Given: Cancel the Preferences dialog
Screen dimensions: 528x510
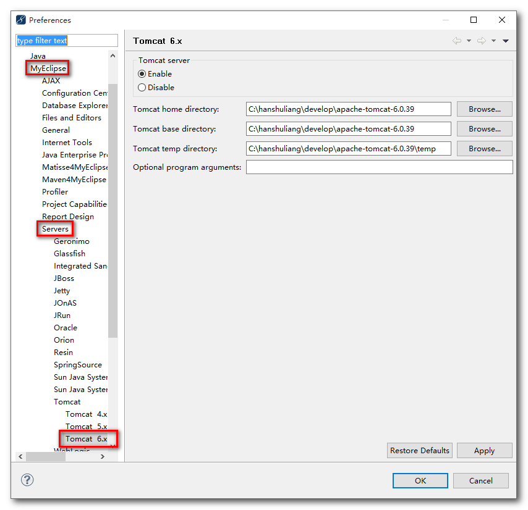Looking at the screenshot, I should (x=481, y=481).
